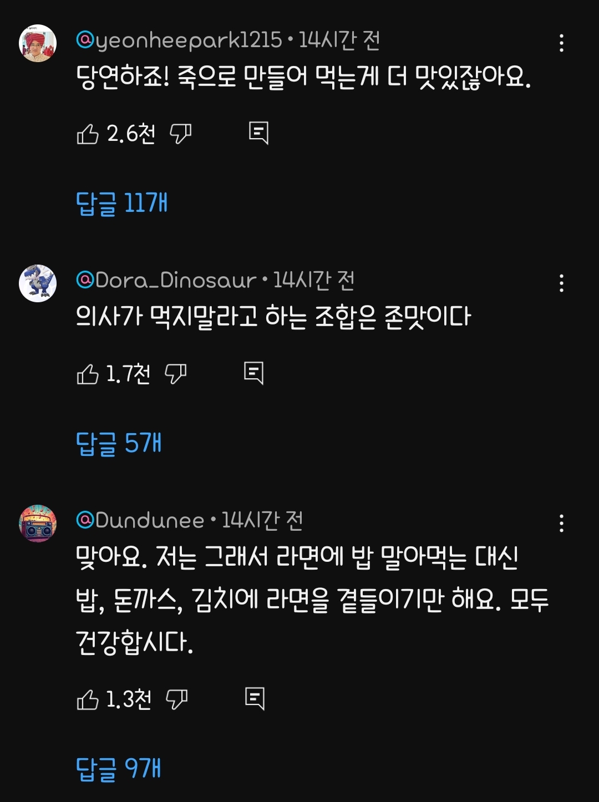Like Dora_Dinosaur's comment

tap(88, 374)
